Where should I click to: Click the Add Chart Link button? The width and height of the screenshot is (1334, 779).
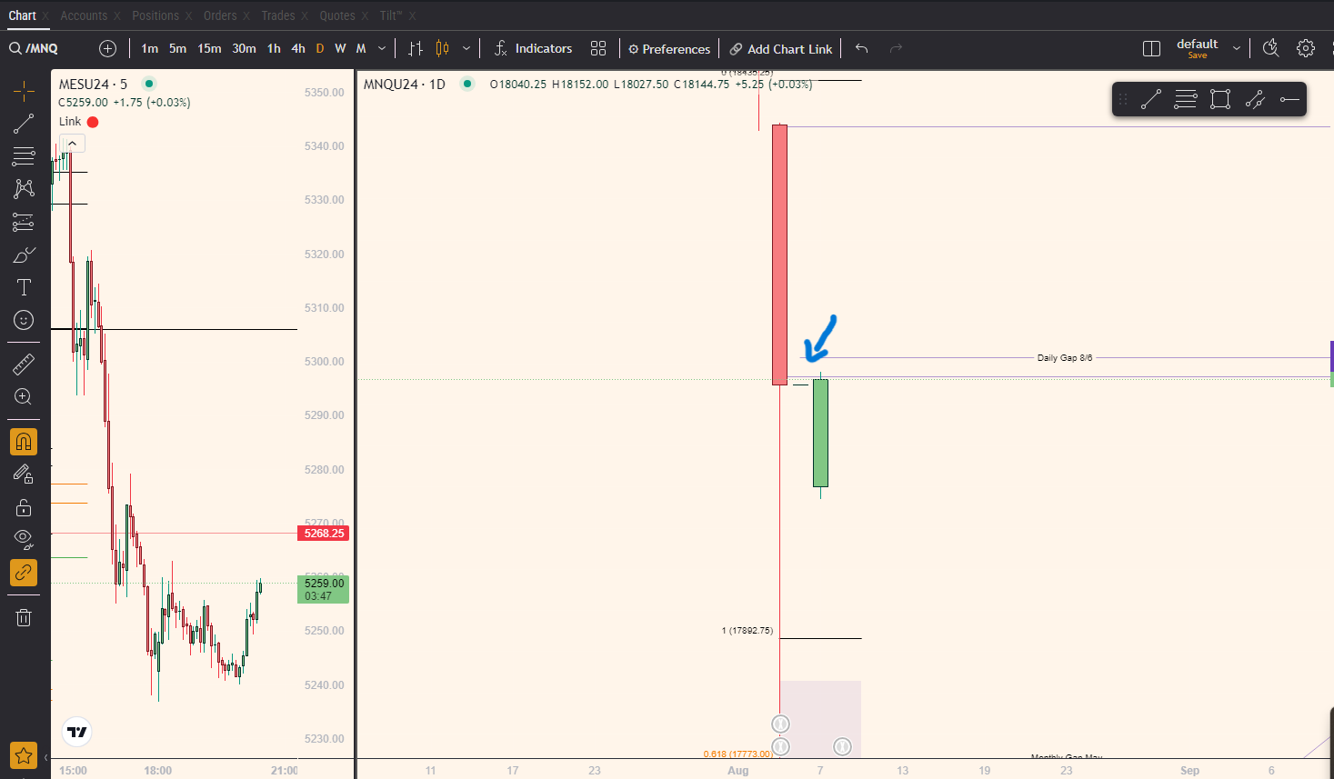point(781,49)
